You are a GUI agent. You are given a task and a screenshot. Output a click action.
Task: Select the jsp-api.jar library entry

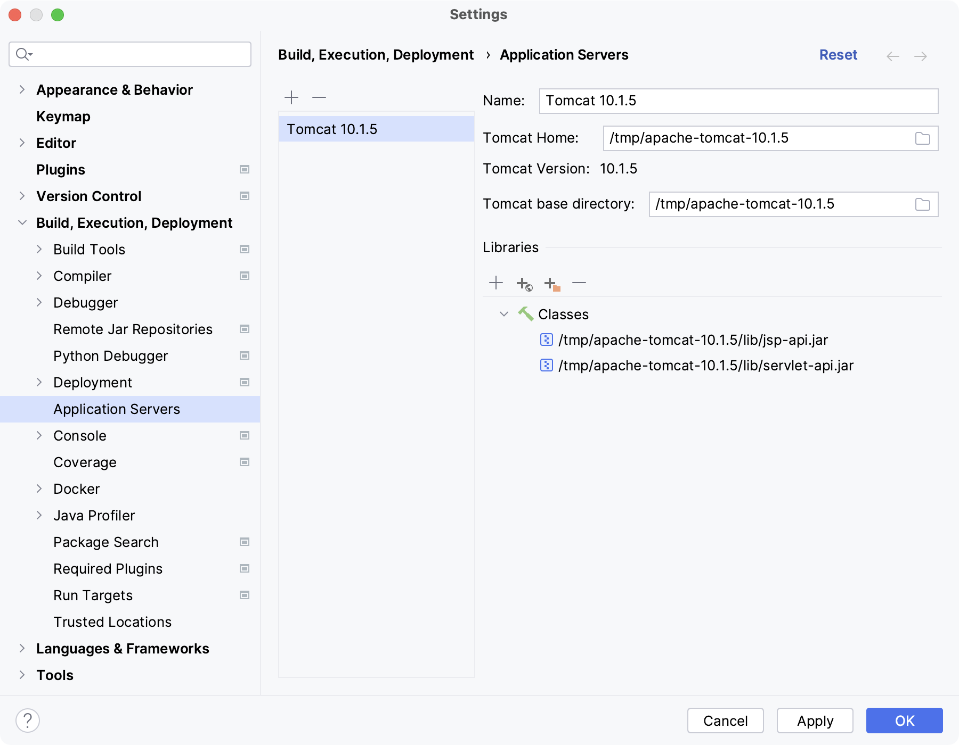tap(693, 340)
